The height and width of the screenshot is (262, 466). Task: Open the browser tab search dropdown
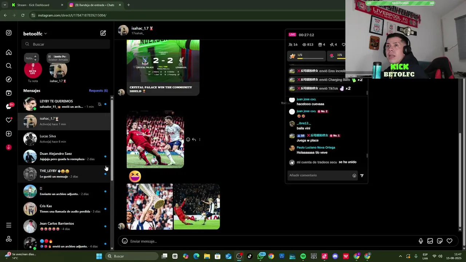(x=5, y=5)
